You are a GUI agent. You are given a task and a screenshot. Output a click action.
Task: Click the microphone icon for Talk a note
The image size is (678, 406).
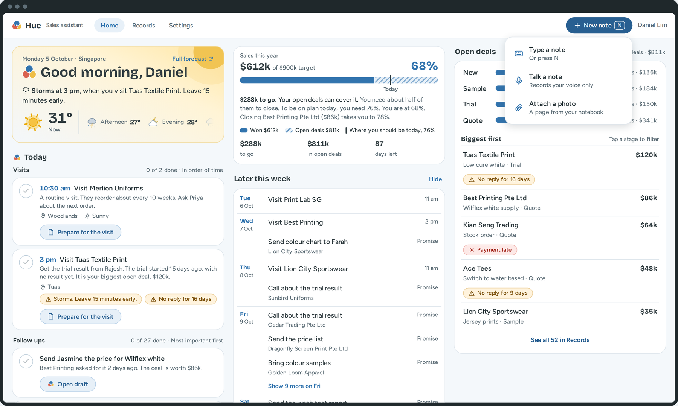click(x=519, y=81)
